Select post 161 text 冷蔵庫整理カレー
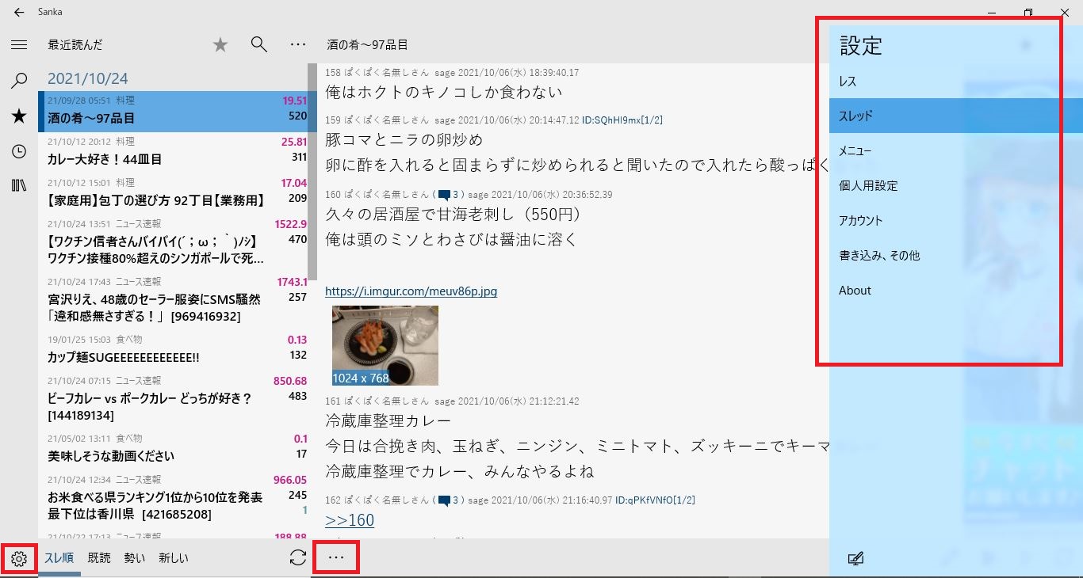This screenshot has height=578, width=1083. pyautogui.click(x=388, y=420)
